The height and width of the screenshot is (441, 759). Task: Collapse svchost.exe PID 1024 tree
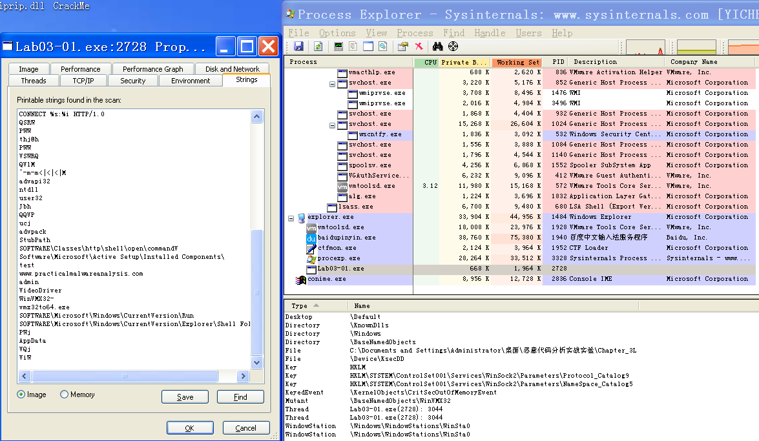(332, 125)
